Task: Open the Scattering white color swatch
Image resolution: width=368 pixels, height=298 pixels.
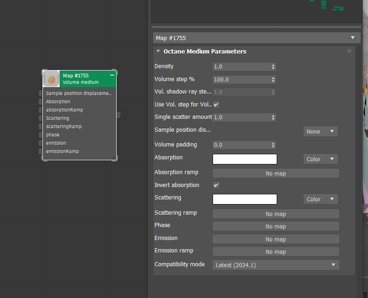Action: click(245, 199)
